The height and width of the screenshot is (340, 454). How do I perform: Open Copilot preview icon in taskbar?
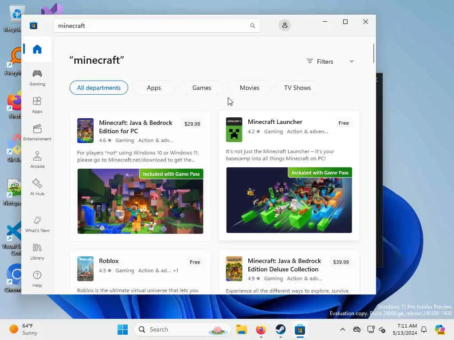tap(440, 329)
